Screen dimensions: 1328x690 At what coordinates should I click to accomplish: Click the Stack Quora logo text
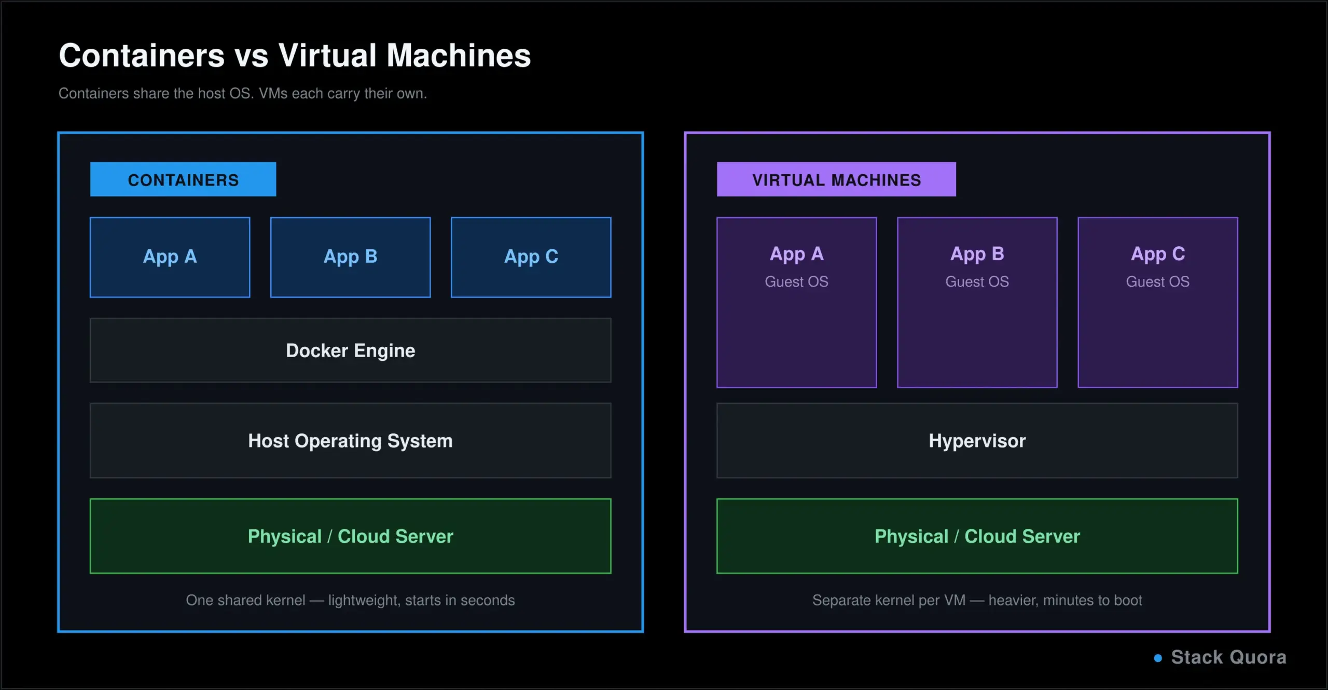tap(1229, 657)
